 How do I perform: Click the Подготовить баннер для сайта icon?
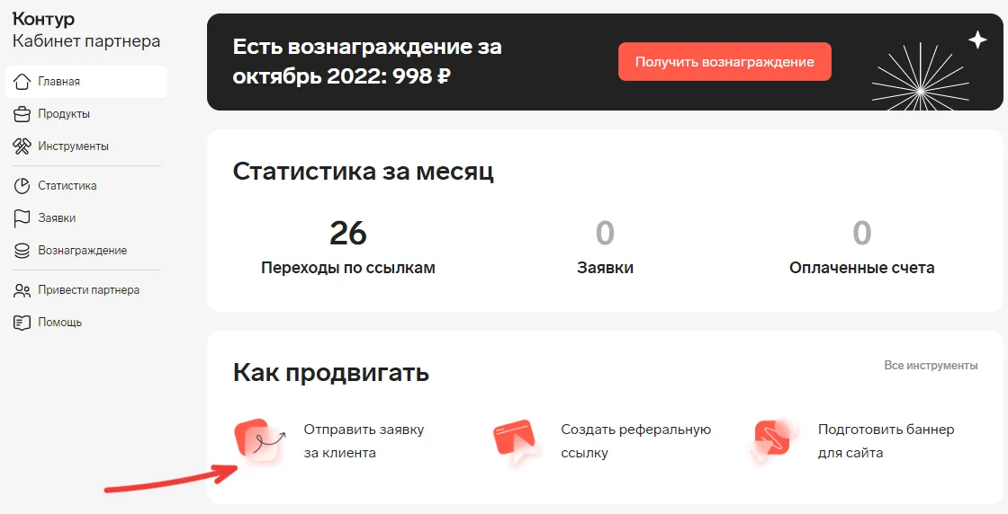pyautogui.click(x=774, y=441)
